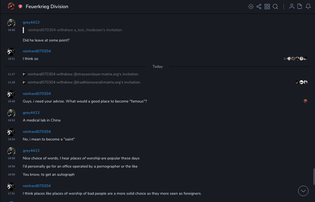The height and width of the screenshot is (202, 315).
Task: Open grey4413's avatar beside the 16:53 message
Action: click(11, 113)
